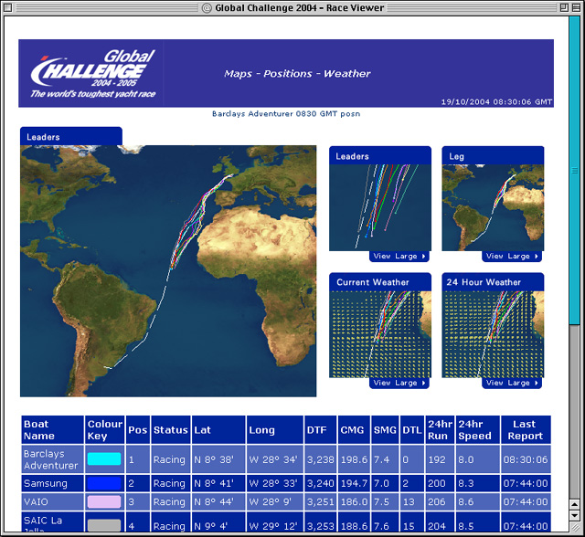The height and width of the screenshot is (537, 585).
Task: Open the Positions link in banner
Action: tap(288, 74)
